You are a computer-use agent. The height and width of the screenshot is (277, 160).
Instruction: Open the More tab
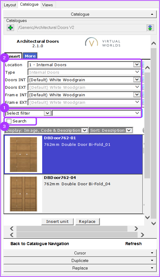point(30,56)
